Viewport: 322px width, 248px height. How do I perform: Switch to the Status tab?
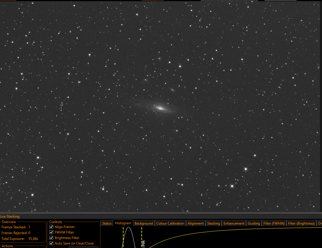(107, 223)
